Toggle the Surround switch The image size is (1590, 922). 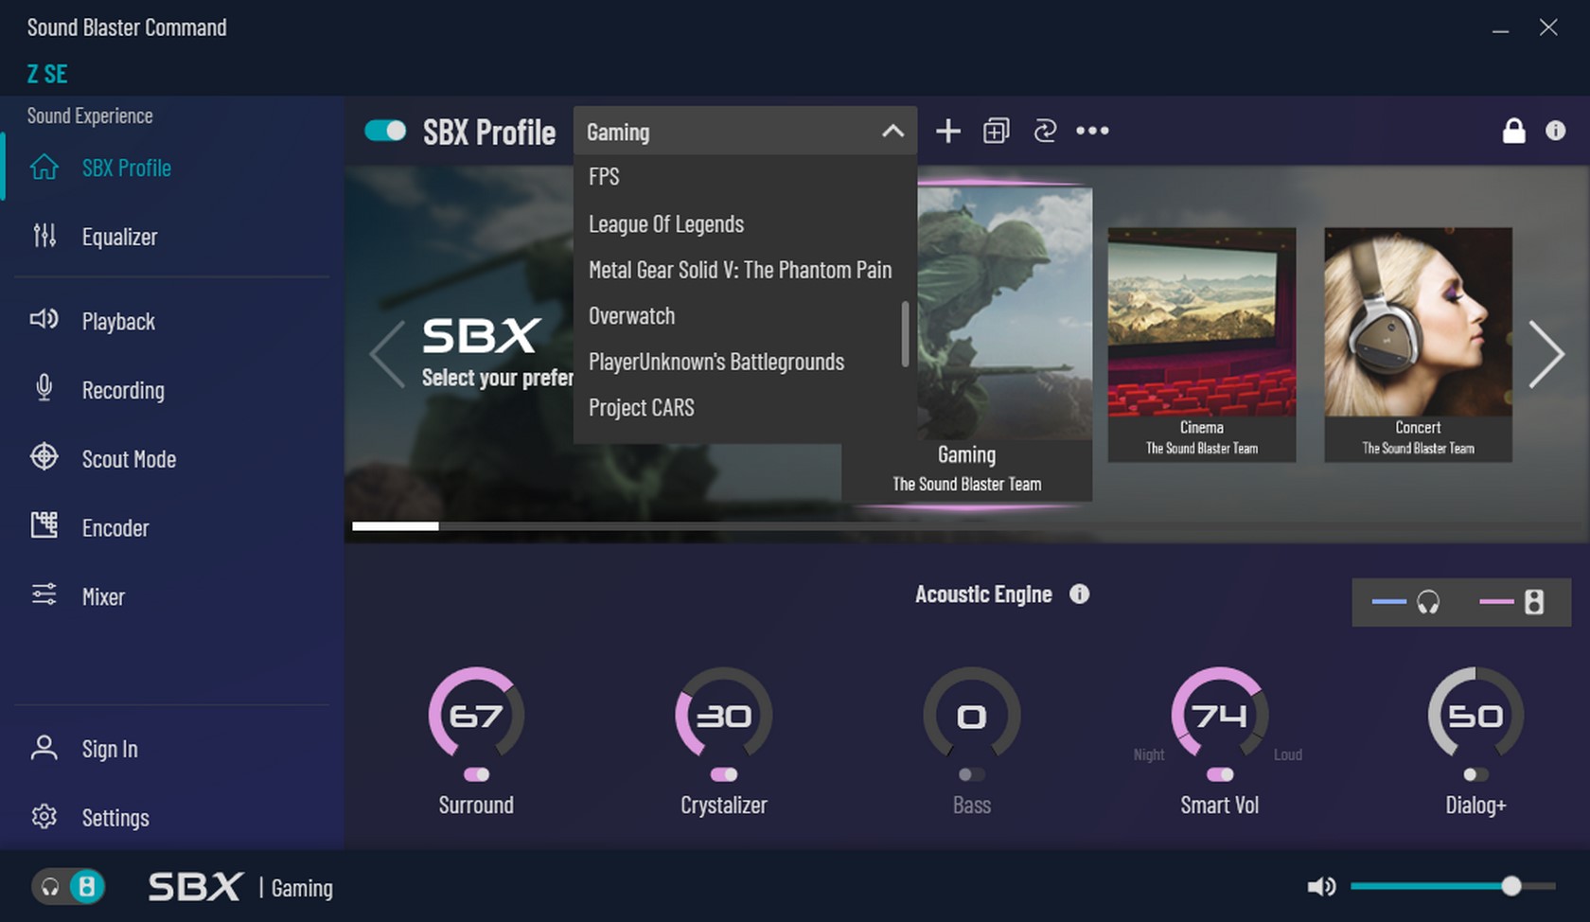[477, 774]
